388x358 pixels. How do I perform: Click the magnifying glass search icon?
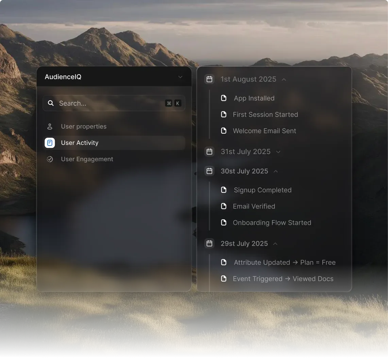[x=51, y=103]
